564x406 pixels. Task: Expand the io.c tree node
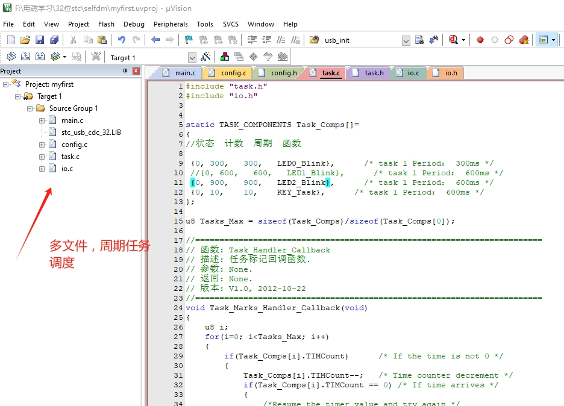click(42, 169)
